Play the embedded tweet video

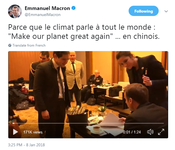[x=15, y=132]
